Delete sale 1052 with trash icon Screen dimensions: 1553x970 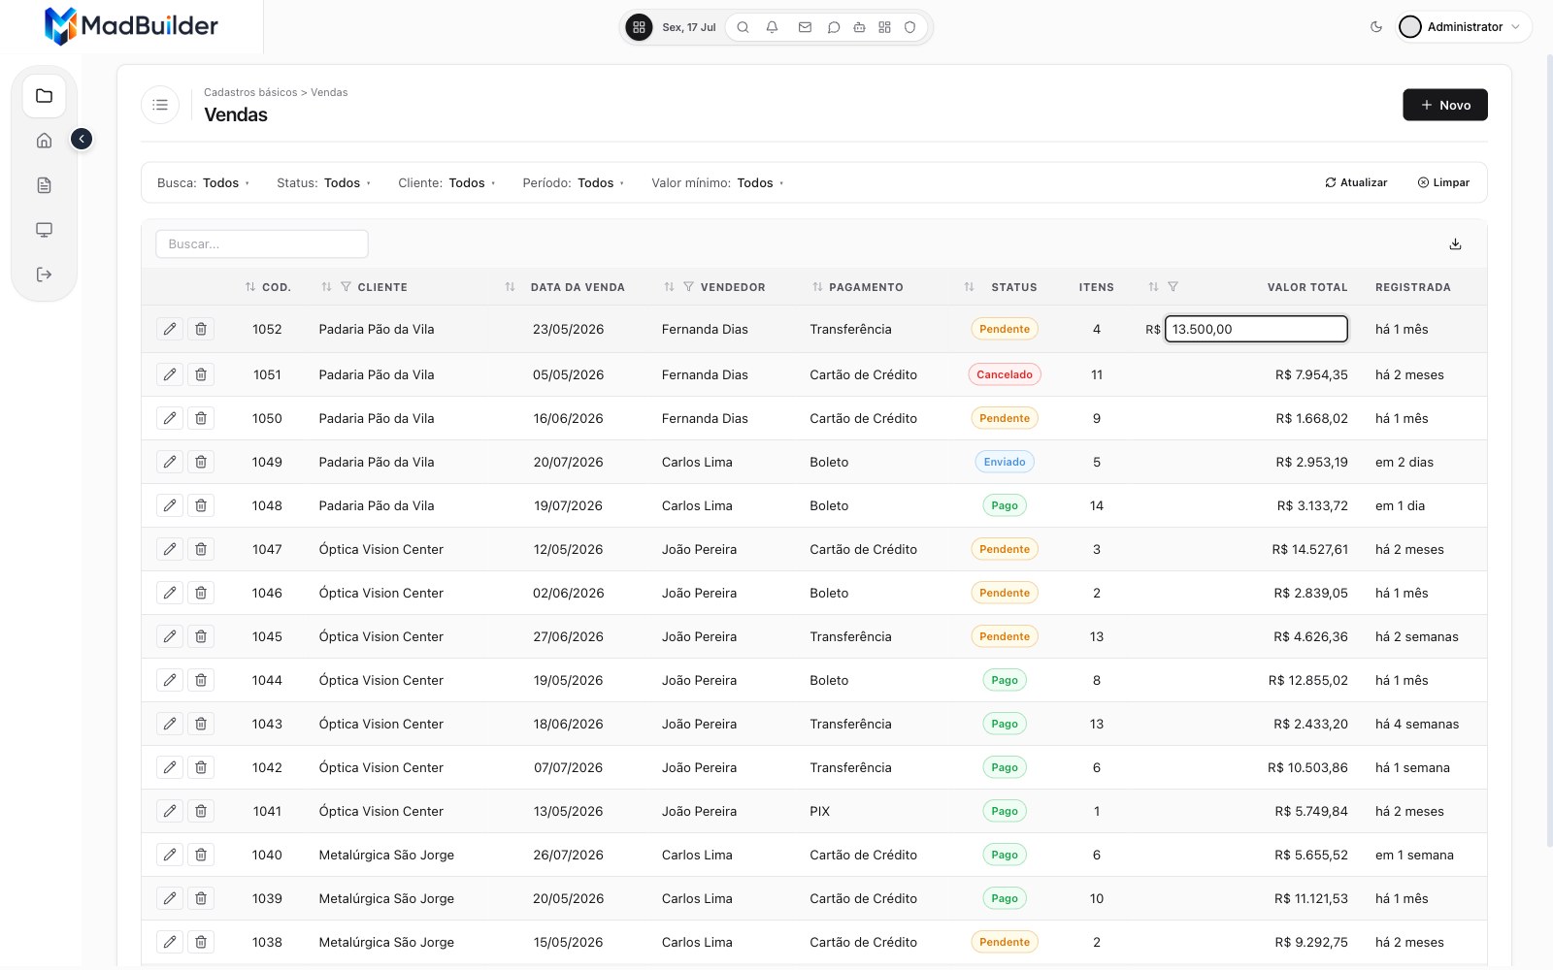pyautogui.click(x=201, y=329)
